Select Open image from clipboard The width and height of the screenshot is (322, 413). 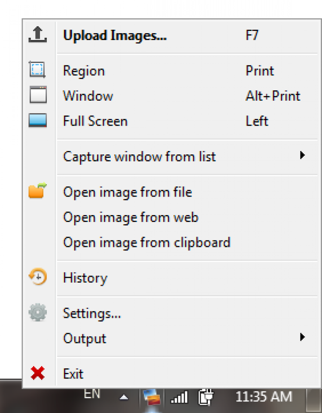(146, 243)
